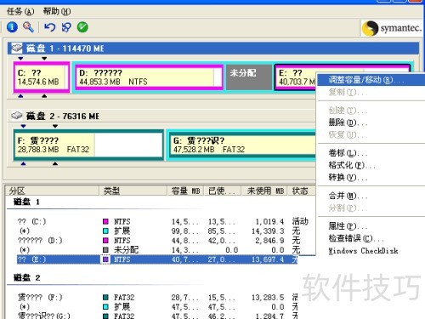This screenshot has width=425, height=319.
Task: Open the 帮助(H) menu
Action: pos(57,12)
